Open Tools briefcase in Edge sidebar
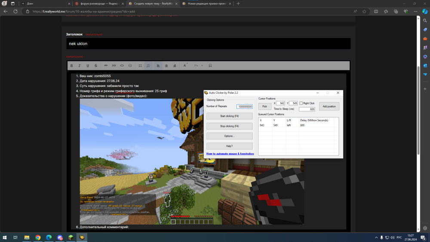430x242 pixels. 425,39
